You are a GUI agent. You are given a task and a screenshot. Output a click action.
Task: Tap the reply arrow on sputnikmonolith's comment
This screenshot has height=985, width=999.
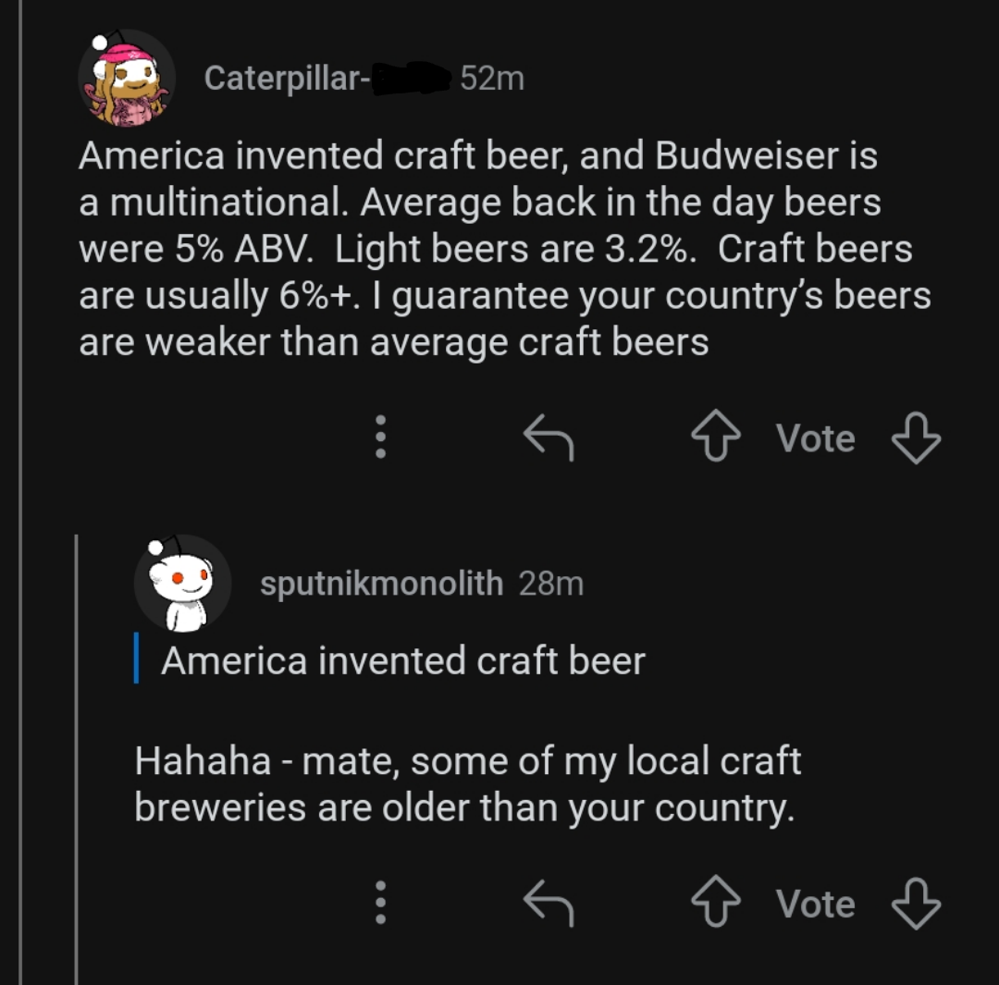coord(548,905)
